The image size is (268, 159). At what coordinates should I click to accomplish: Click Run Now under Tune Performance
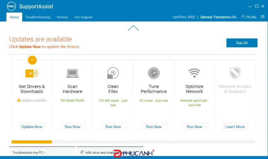154,127
